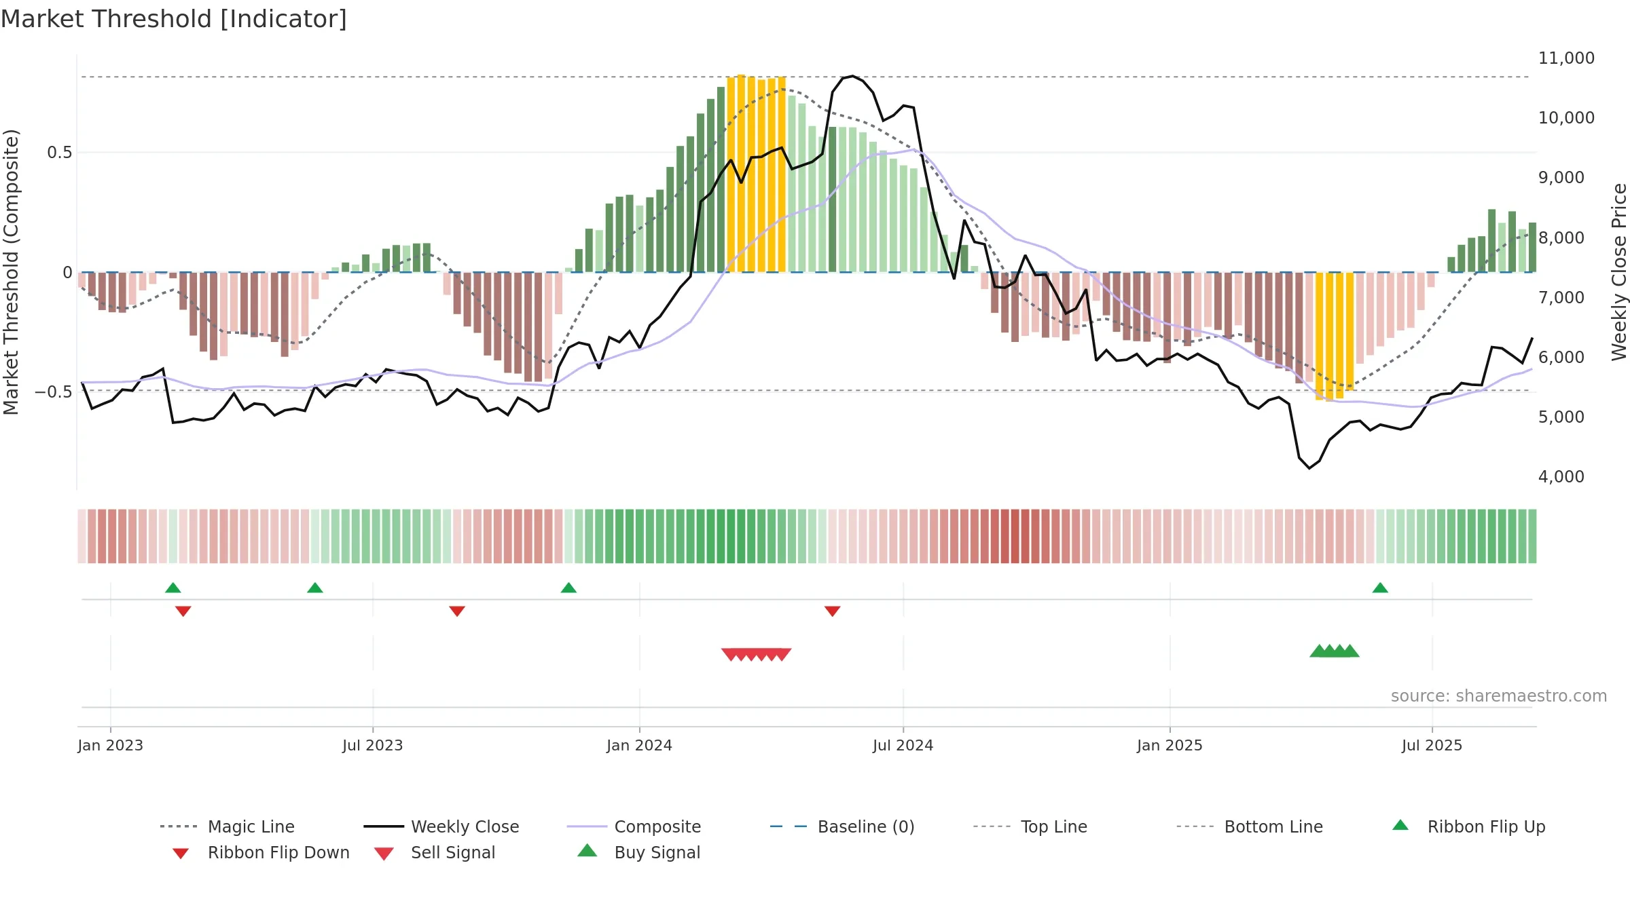Screen dimensions: 1630x916
Task: Click the 4,000 price axis label
Action: (1561, 476)
